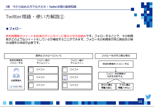Click the flowchart box 特定利用者をフォローする
Screen dimensions: 154x107
pos(116,64)
